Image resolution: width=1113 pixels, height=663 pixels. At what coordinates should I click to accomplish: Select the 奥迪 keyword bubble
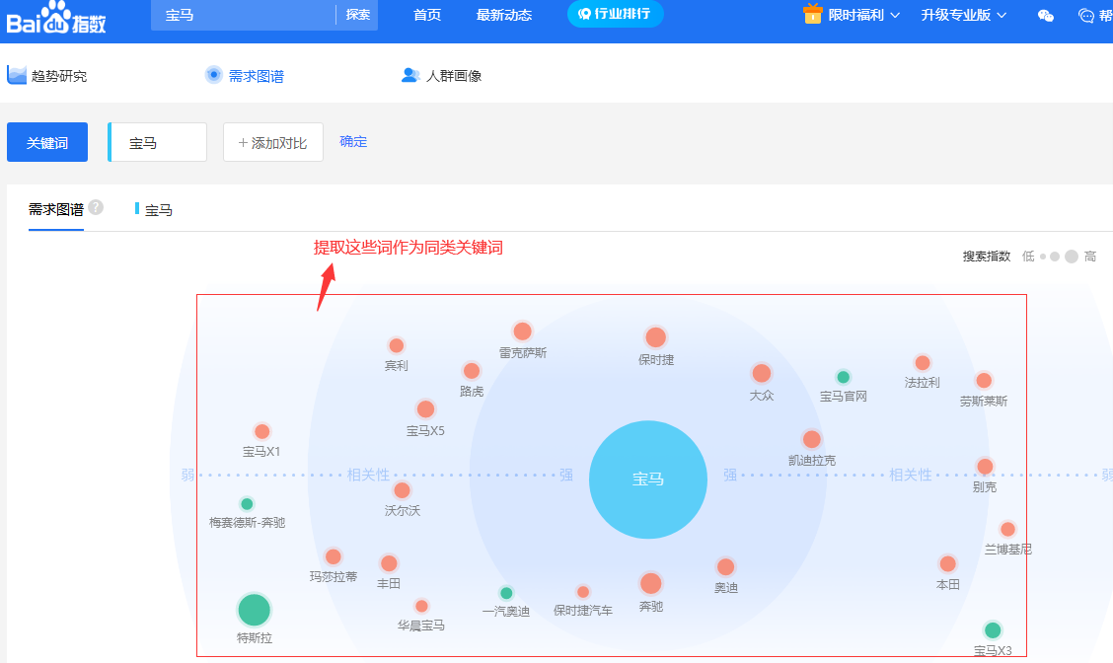click(725, 567)
